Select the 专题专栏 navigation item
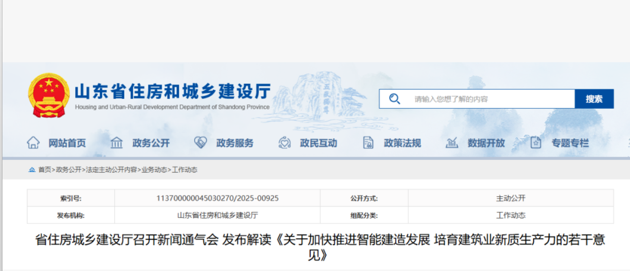Screen dimensions: 630x271 (x=570, y=143)
